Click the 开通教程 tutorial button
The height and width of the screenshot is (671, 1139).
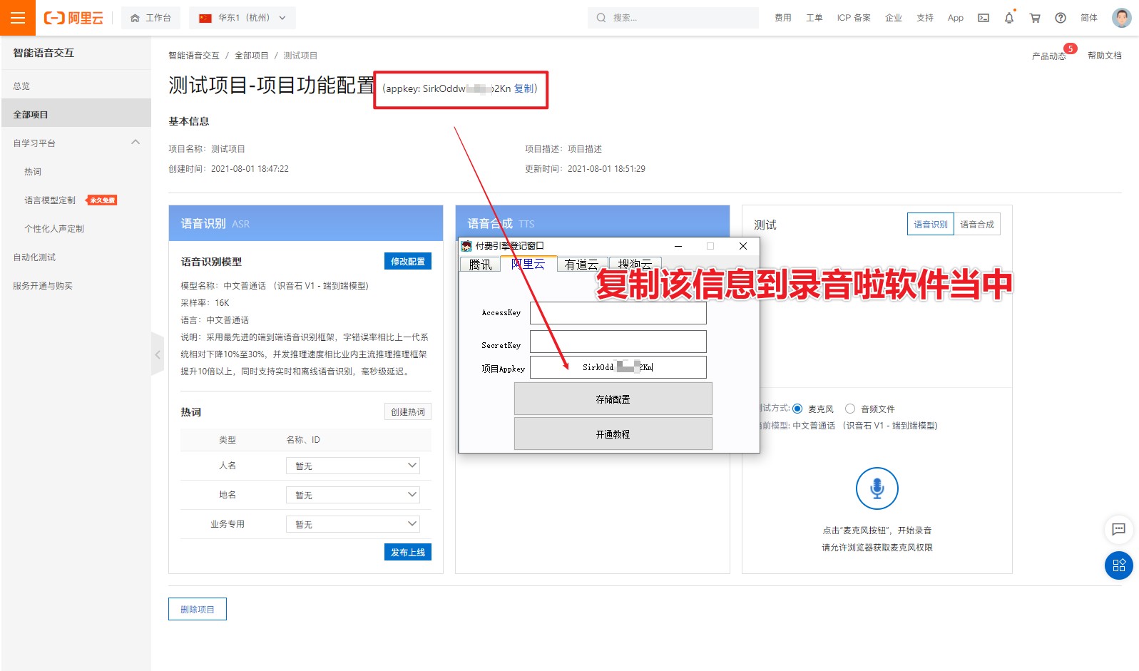[613, 434]
